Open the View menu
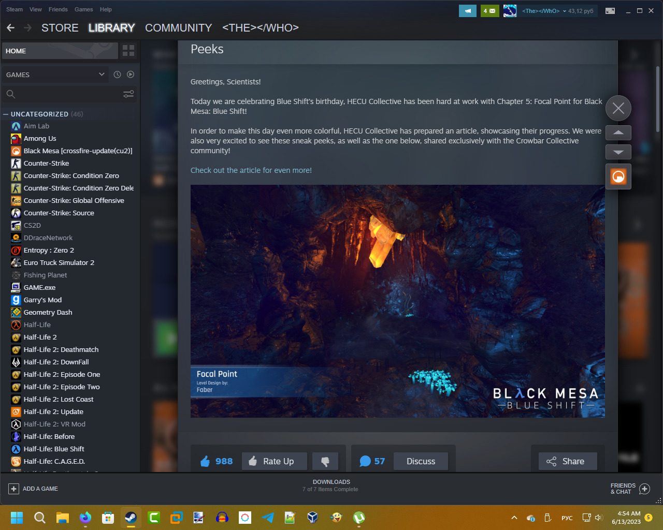Viewport: 663px width, 530px height. pyautogui.click(x=36, y=9)
